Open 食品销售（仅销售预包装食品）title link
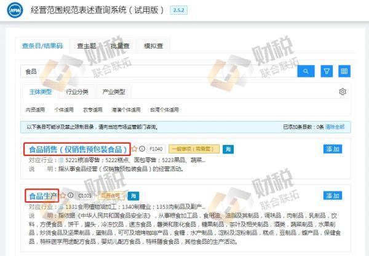The width and height of the screenshot is (369, 256). (x=78, y=149)
